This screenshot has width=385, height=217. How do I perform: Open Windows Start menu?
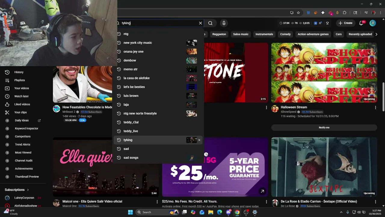(x=130, y=212)
